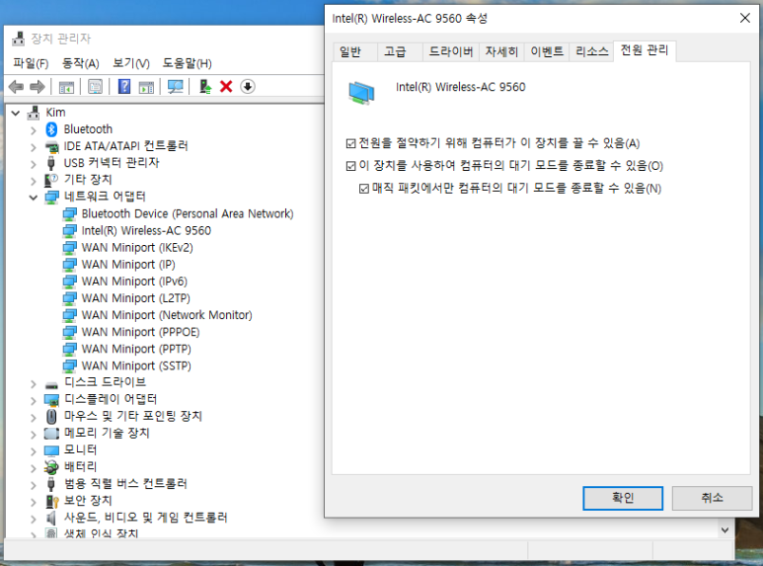Click Show/Hide console tree toolbar icon
This screenshot has width=763, height=566.
click(x=66, y=87)
